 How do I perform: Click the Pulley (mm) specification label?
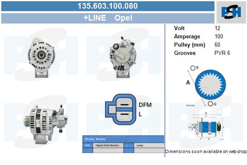(x=189, y=45)
